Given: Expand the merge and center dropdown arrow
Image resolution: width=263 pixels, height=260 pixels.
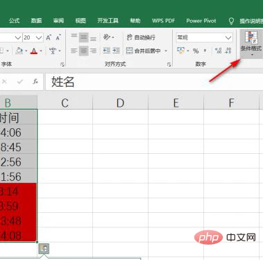Looking at the screenshot, I should coord(166,51).
